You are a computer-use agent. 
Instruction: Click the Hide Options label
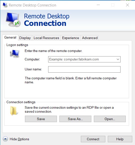[19, 139]
